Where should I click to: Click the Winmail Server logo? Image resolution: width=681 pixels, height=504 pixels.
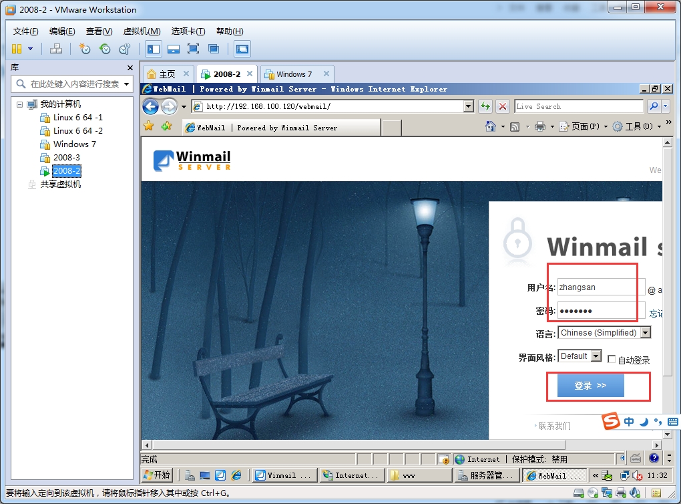[x=192, y=160]
